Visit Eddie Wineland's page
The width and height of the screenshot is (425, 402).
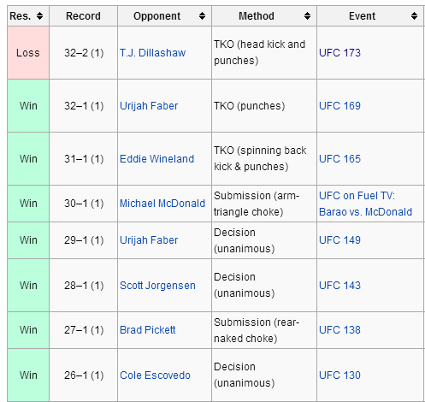click(x=156, y=159)
